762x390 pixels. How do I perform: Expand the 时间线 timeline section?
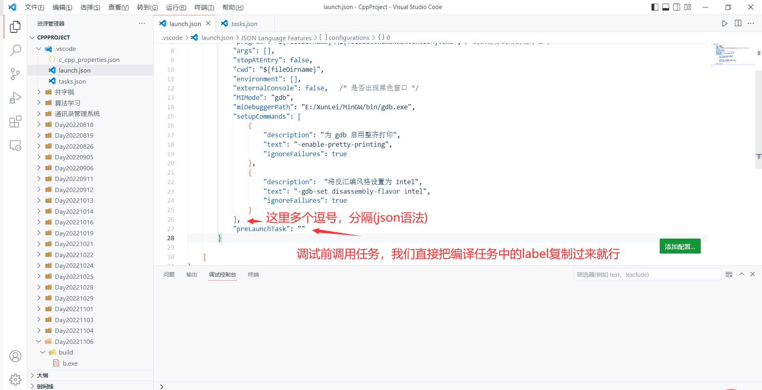coord(90,386)
